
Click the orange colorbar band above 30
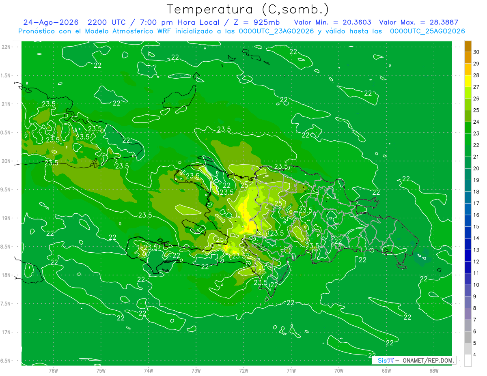[x=468, y=46]
